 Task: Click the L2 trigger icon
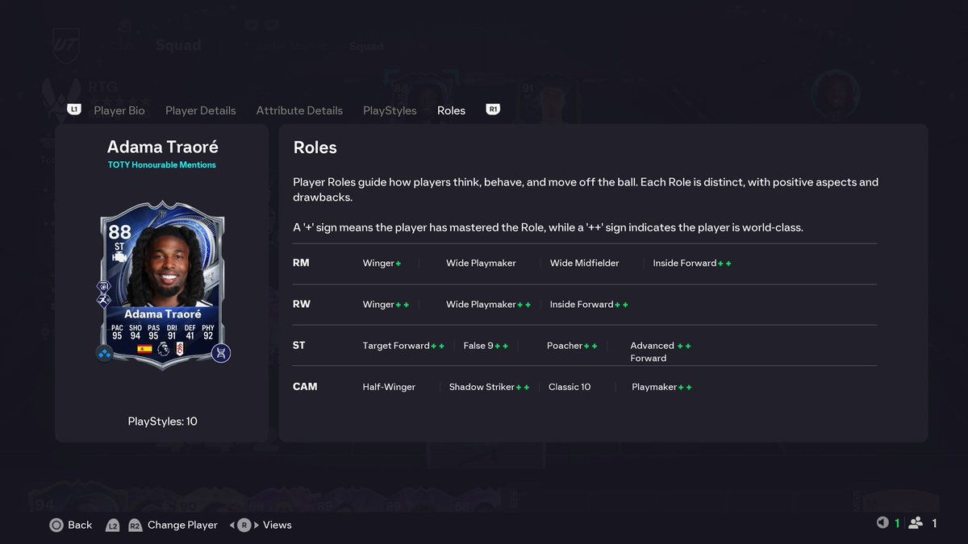pyautogui.click(x=113, y=525)
